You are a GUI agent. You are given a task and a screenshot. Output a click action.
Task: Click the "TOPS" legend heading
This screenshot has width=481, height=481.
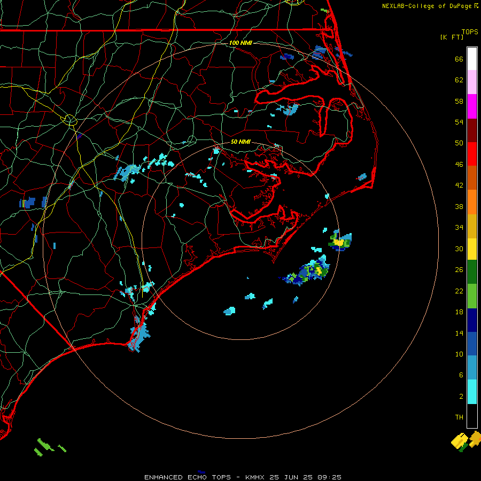(470, 32)
